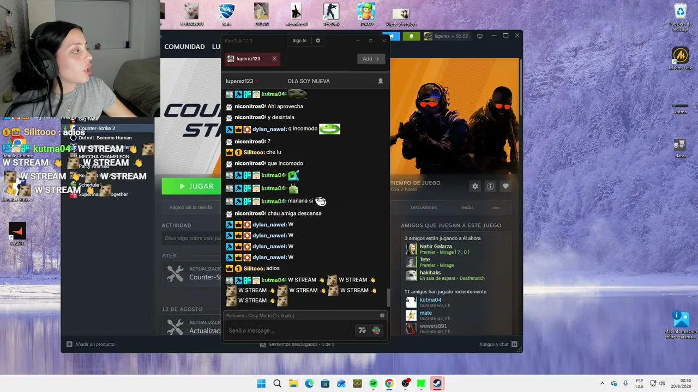
Task: Open the TetePink Counter-Strike desktop shortcut
Action: tap(331, 14)
